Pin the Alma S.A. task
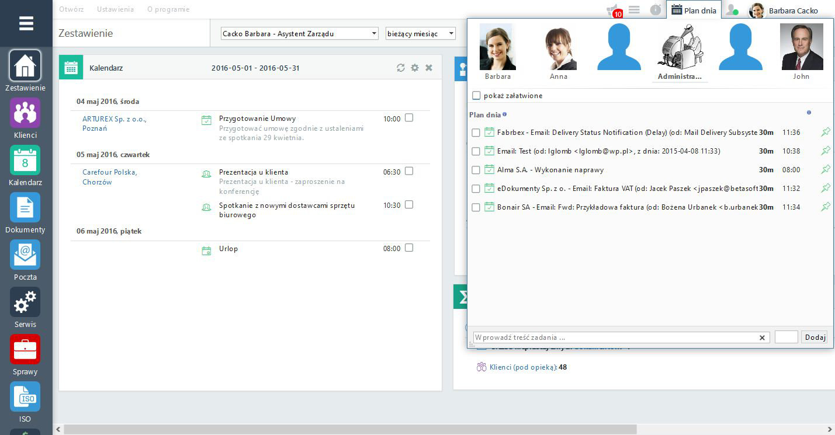835x435 pixels. click(x=825, y=170)
